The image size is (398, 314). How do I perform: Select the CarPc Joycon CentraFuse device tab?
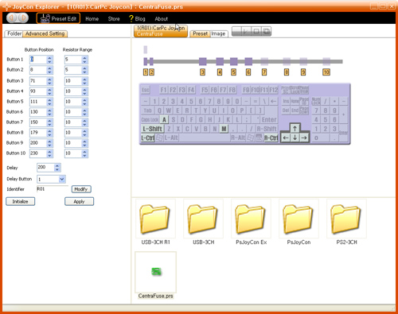(161, 31)
